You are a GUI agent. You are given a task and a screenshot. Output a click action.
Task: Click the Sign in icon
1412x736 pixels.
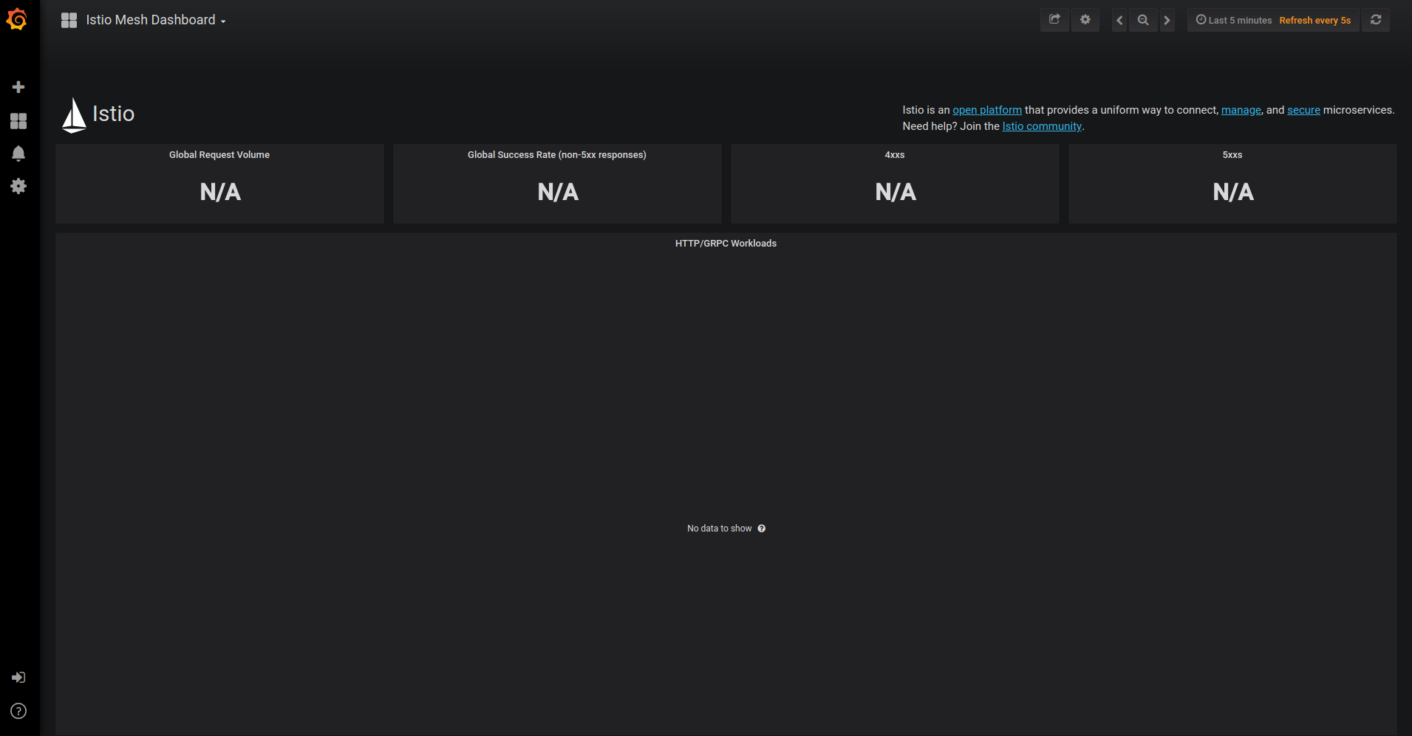(18, 678)
